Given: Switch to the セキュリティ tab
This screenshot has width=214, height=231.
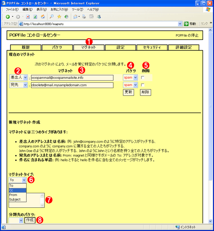Looking at the screenshot, I should pyautogui.click(x=152, y=47).
